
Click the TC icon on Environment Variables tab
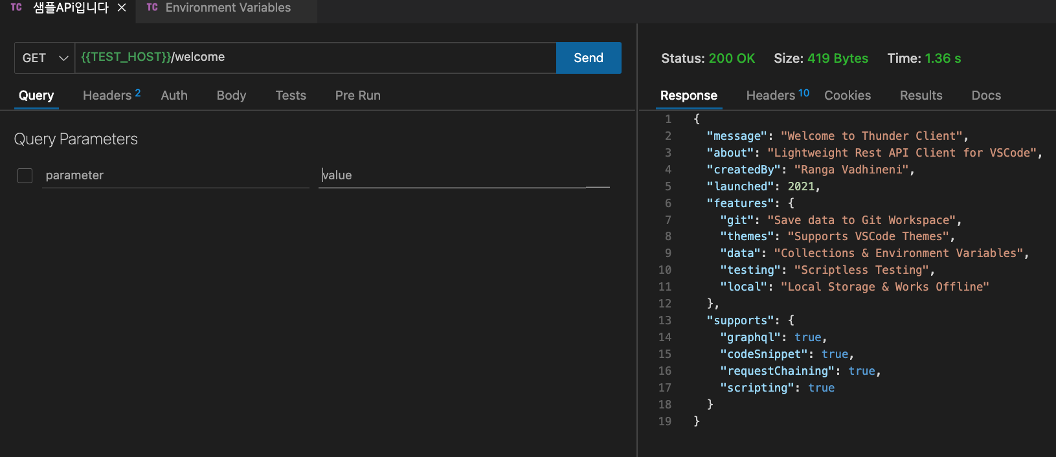tap(152, 8)
